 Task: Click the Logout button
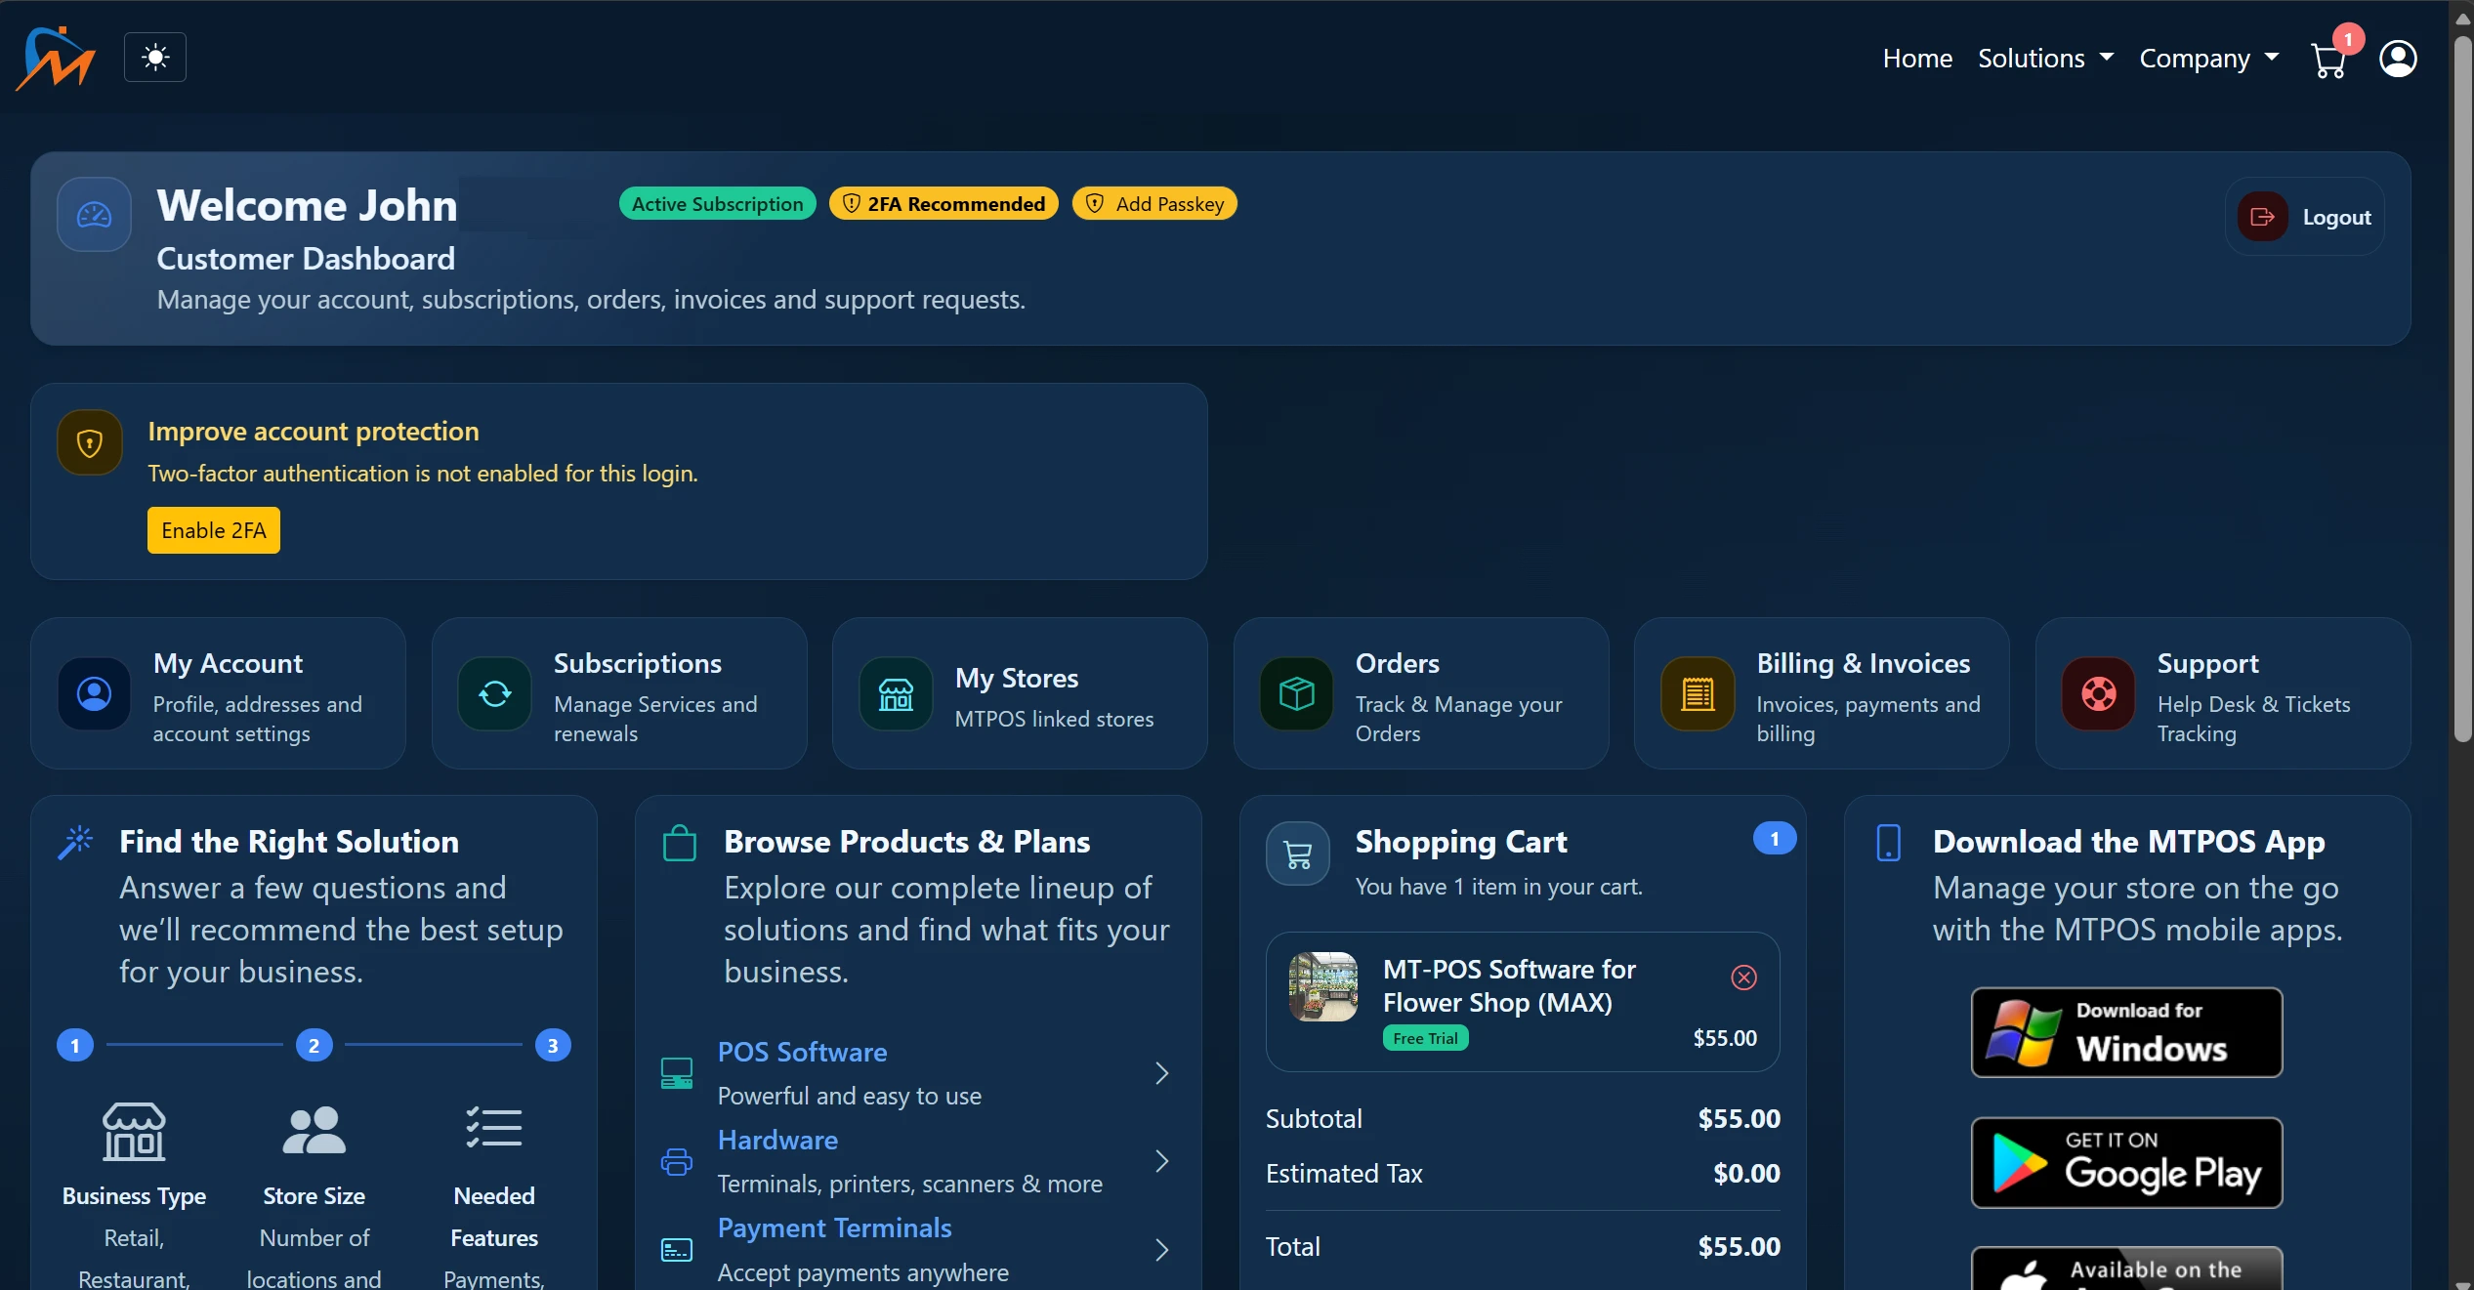[2305, 217]
